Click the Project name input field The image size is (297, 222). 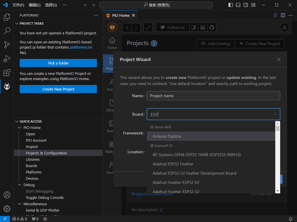(213, 96)
